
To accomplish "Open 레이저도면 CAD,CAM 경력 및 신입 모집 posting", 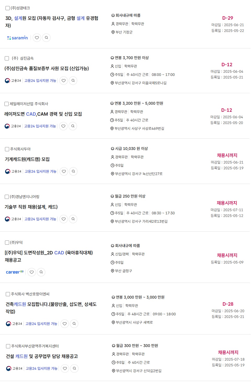I will [43, 114].
